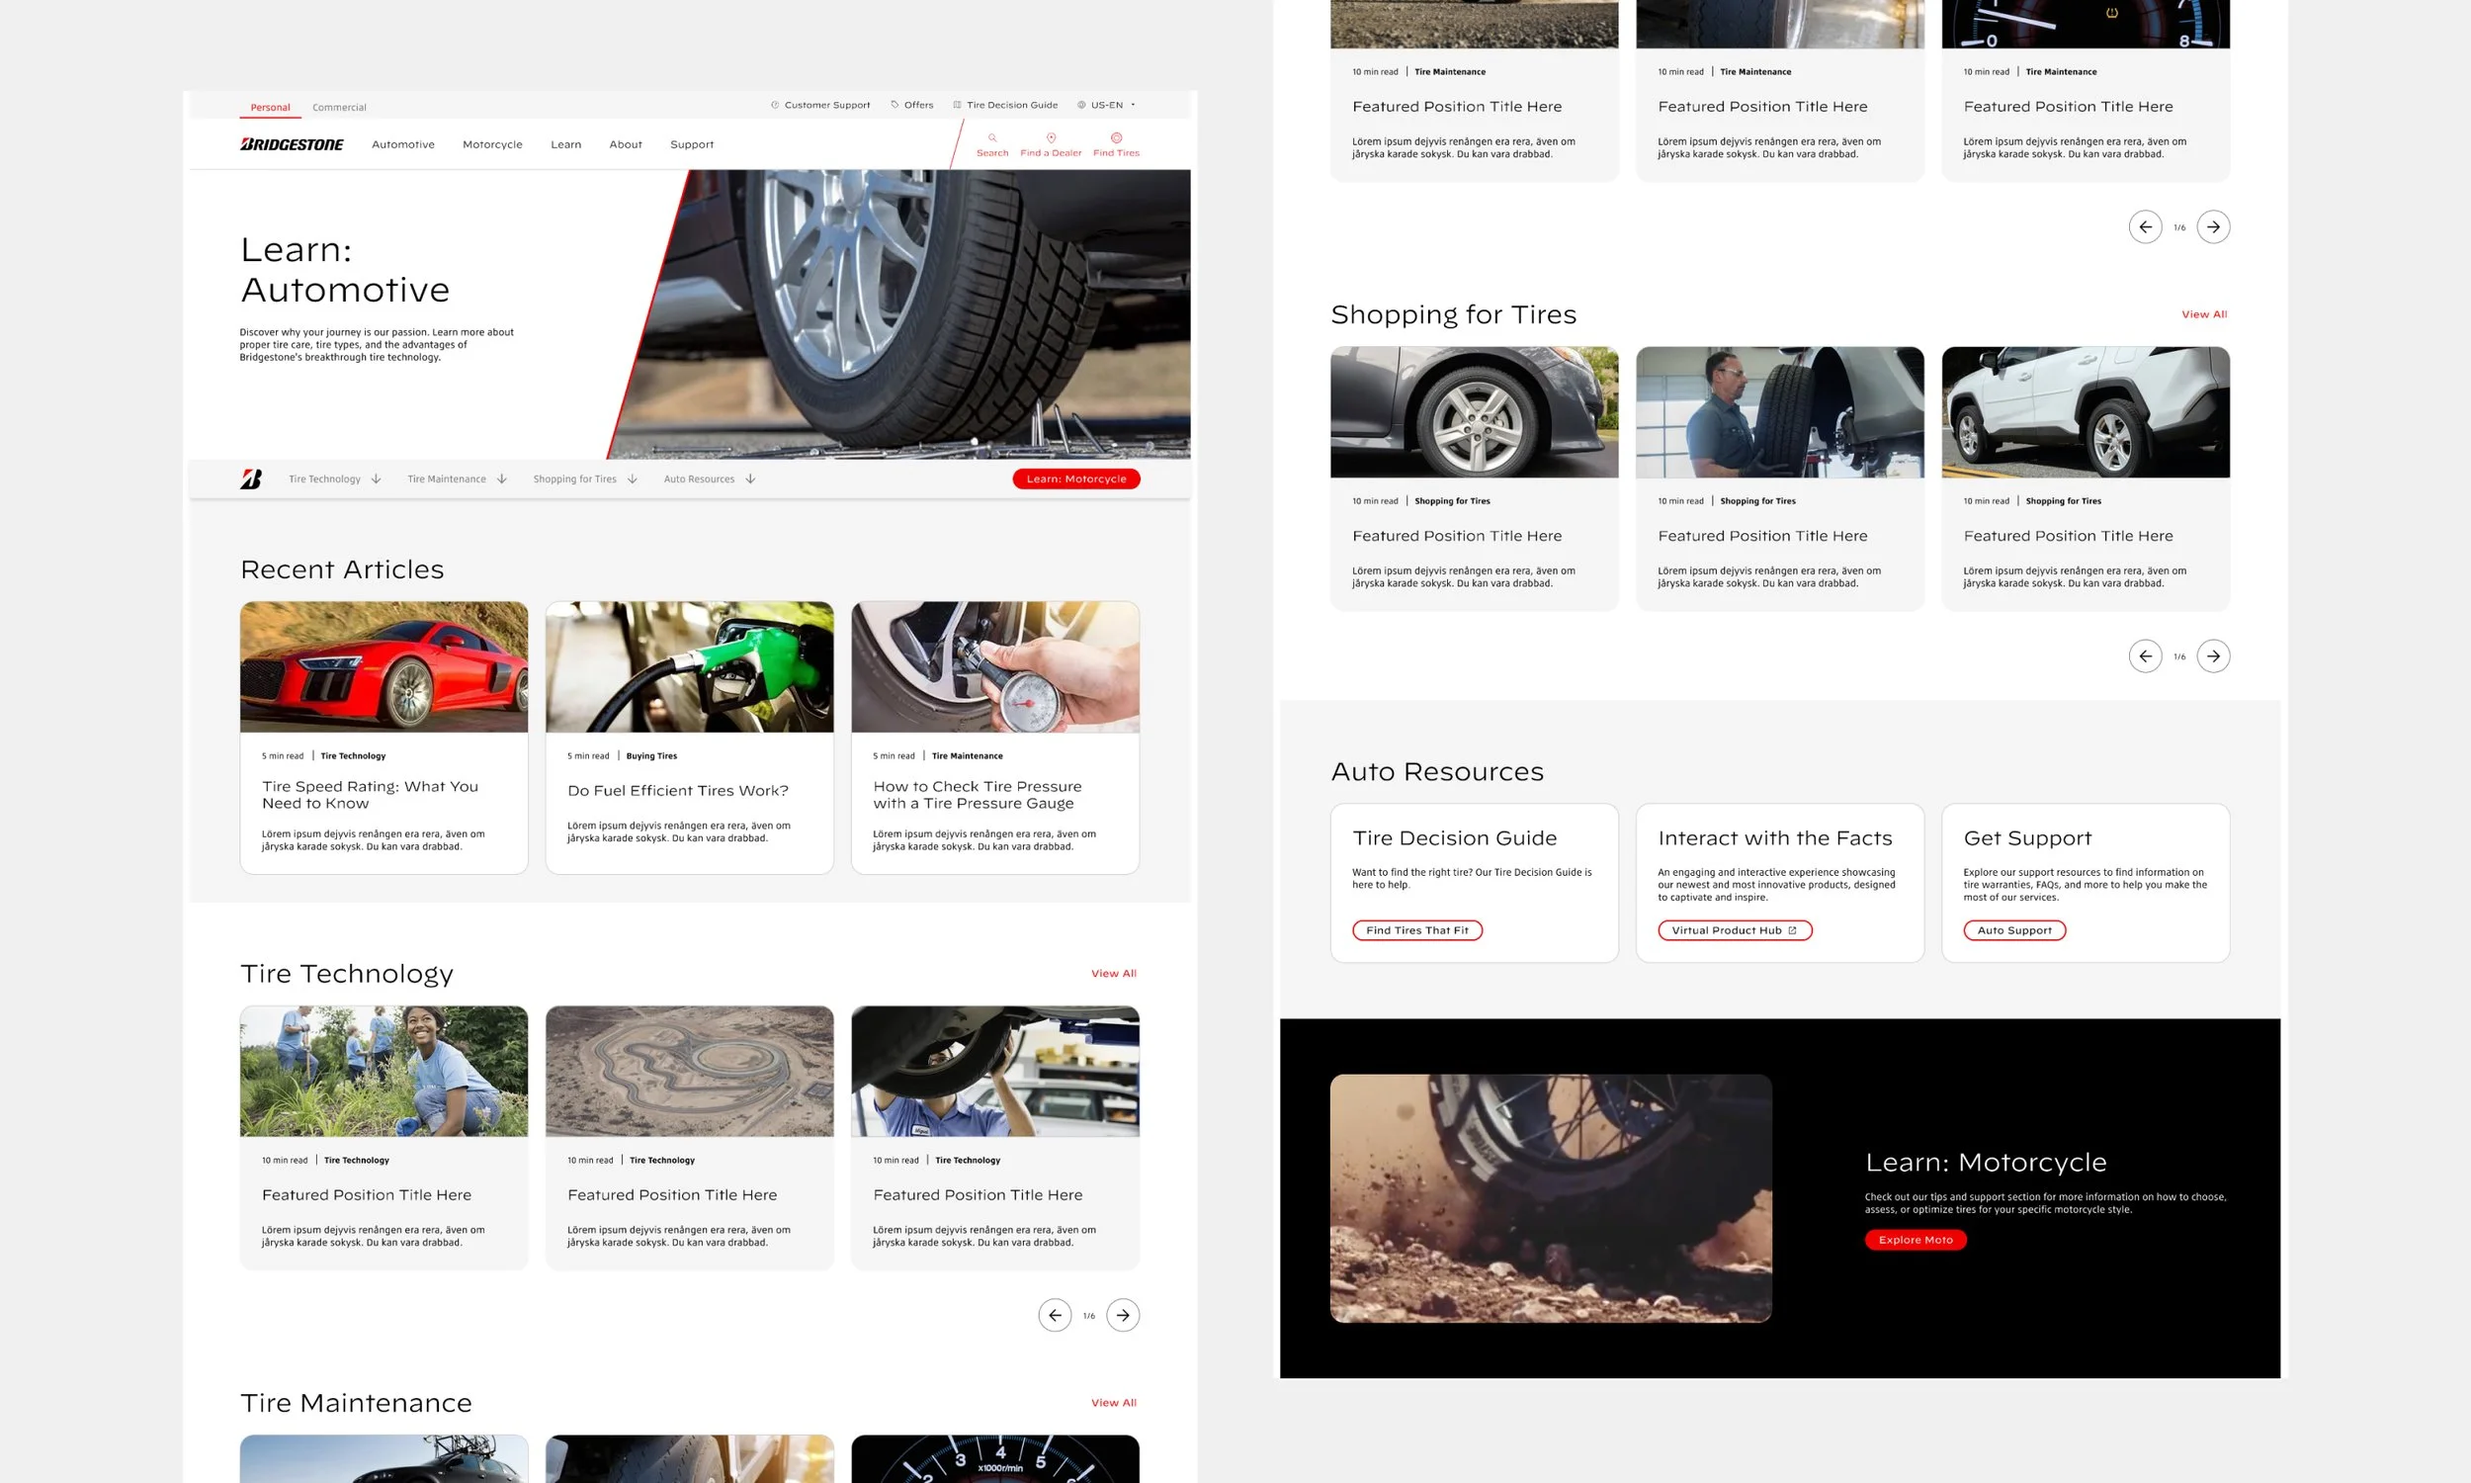2471x1483 pixels.
Task: Click the red Learn: Motorcycle button
Action: [x=1075, y=479]
